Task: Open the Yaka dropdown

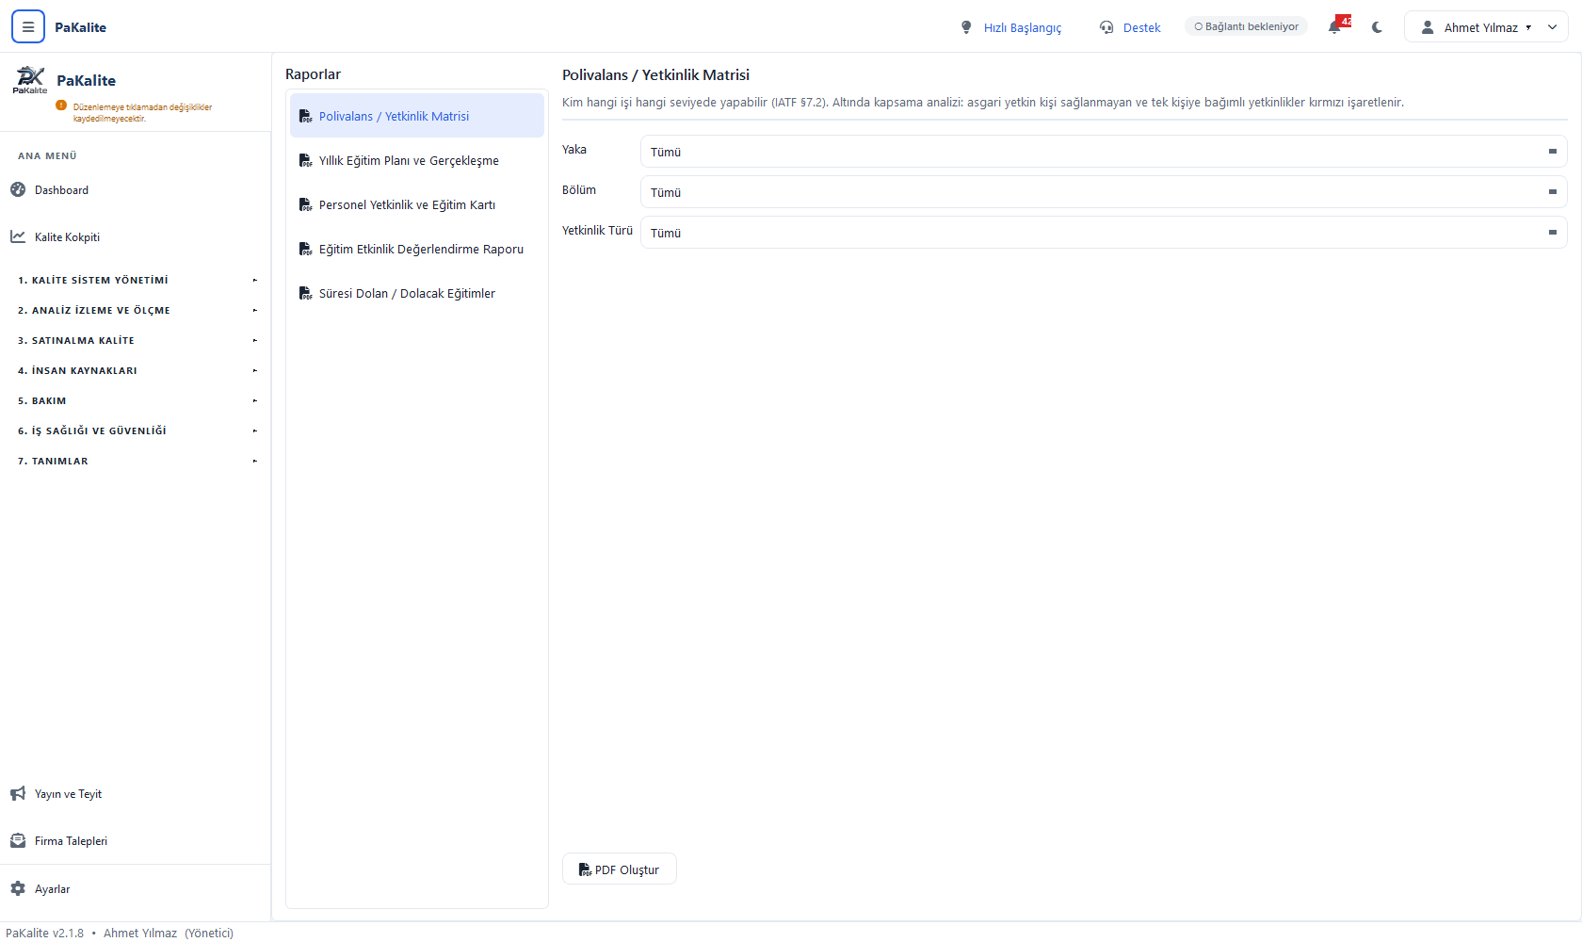Action: click(1104, 152)
